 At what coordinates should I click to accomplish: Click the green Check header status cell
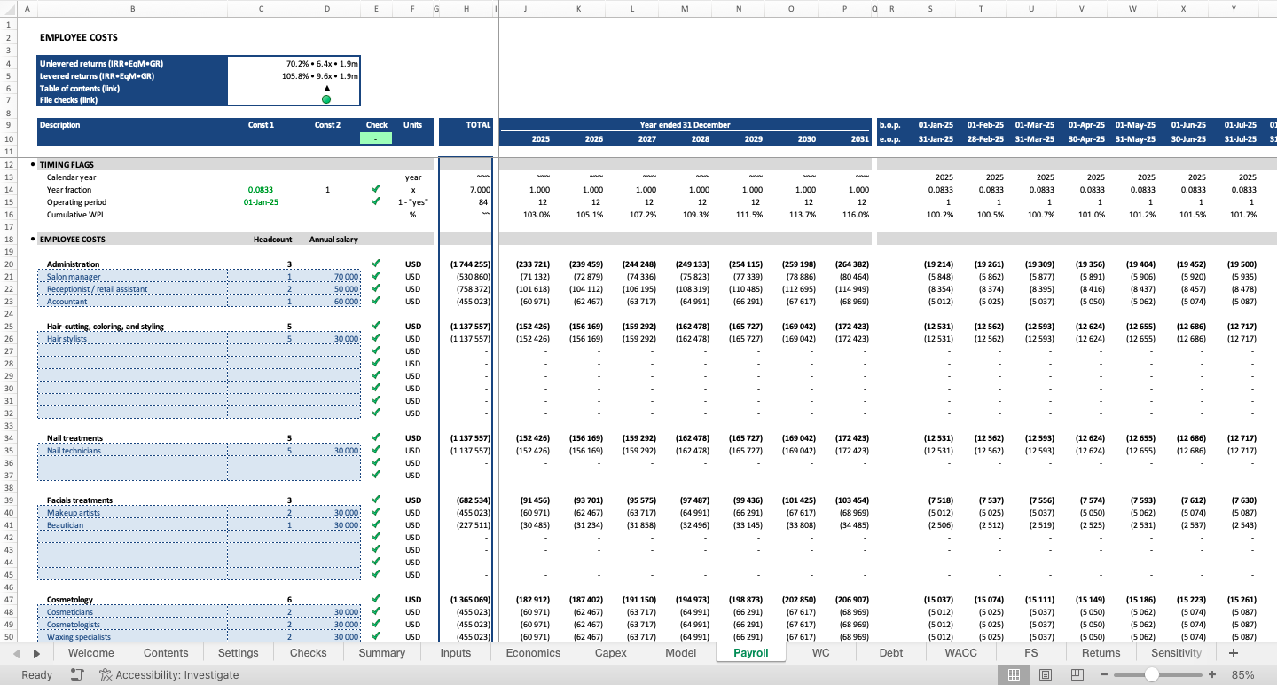(x=376, y=138)
